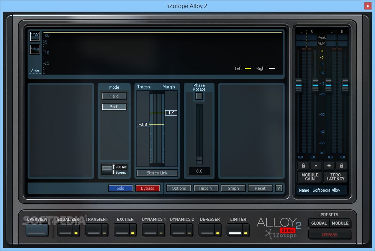Click the Phase Rotate value field 0.0
The image size is (375, 251).
coord(199,171)
